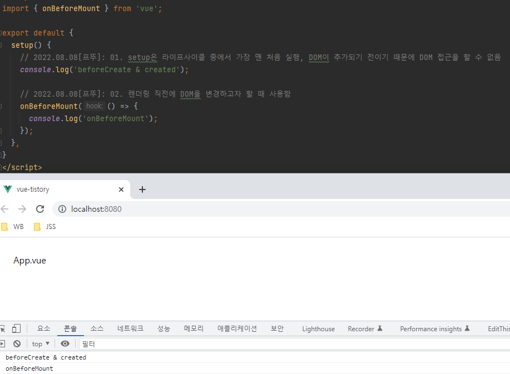Close the vue-tistory browser tab

(x=121, y=190)
